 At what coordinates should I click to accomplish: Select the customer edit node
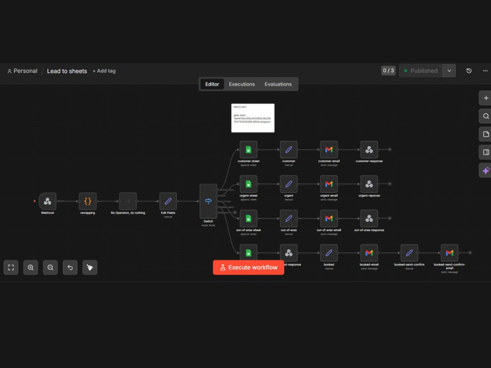pyautogui.click(x=289, y=150)
